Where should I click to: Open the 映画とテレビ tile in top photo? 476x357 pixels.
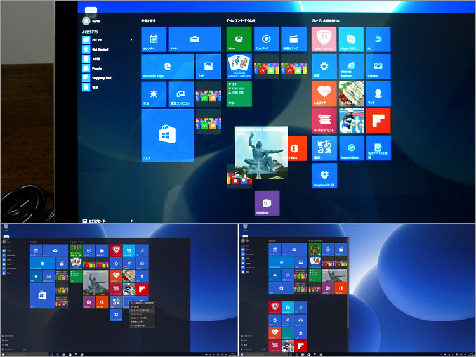click(x=294, y=39)
